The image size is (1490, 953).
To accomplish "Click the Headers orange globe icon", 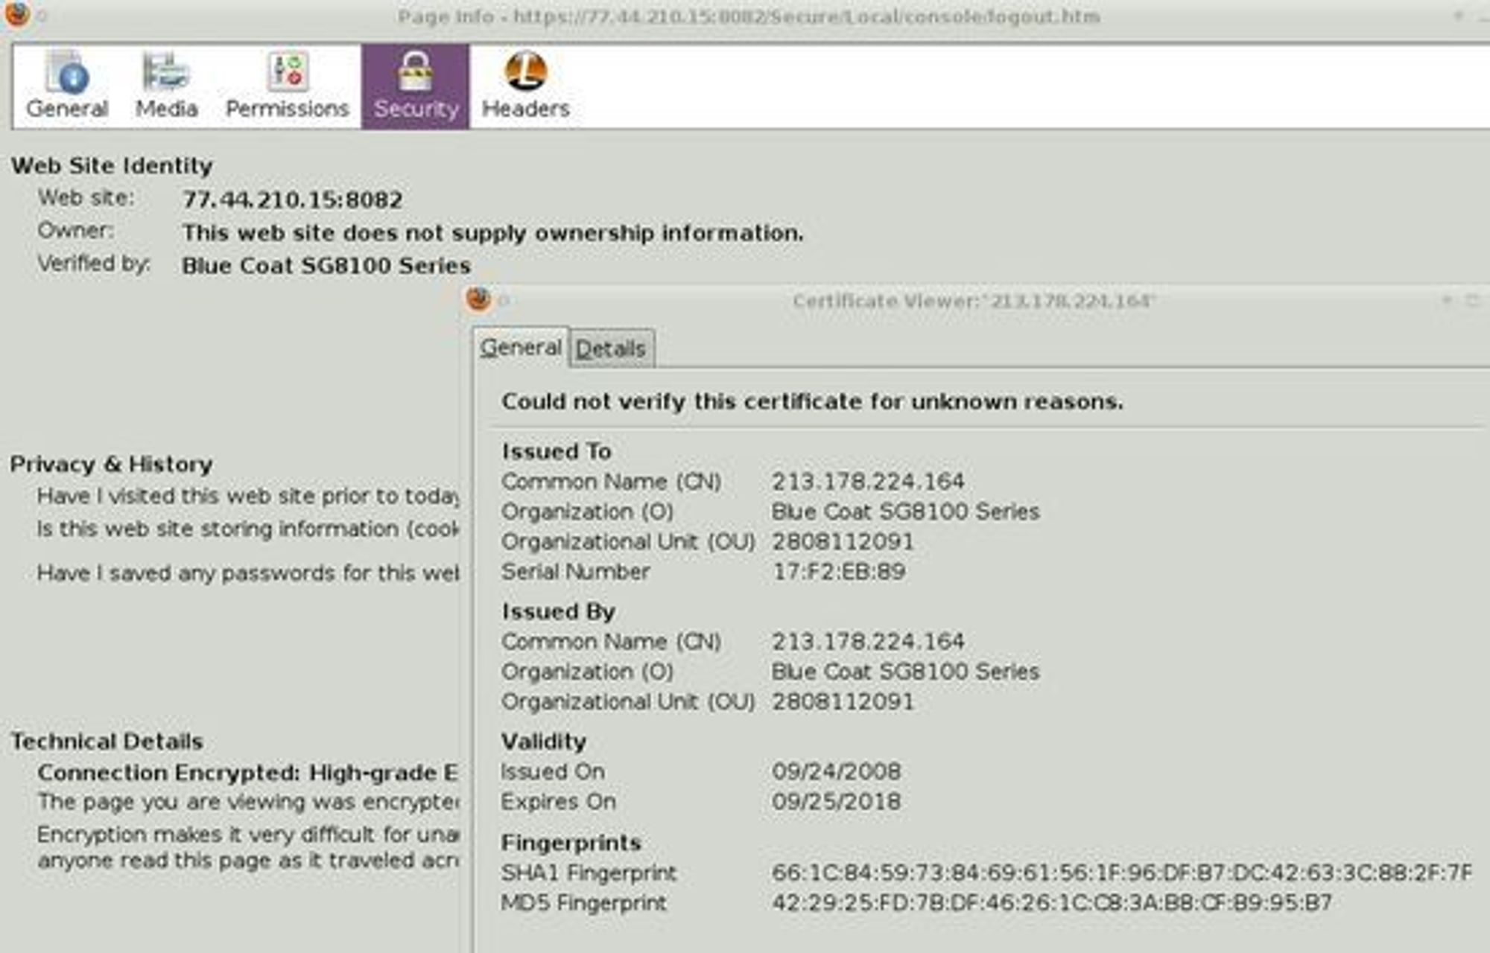I will click(x=526, y=71).
